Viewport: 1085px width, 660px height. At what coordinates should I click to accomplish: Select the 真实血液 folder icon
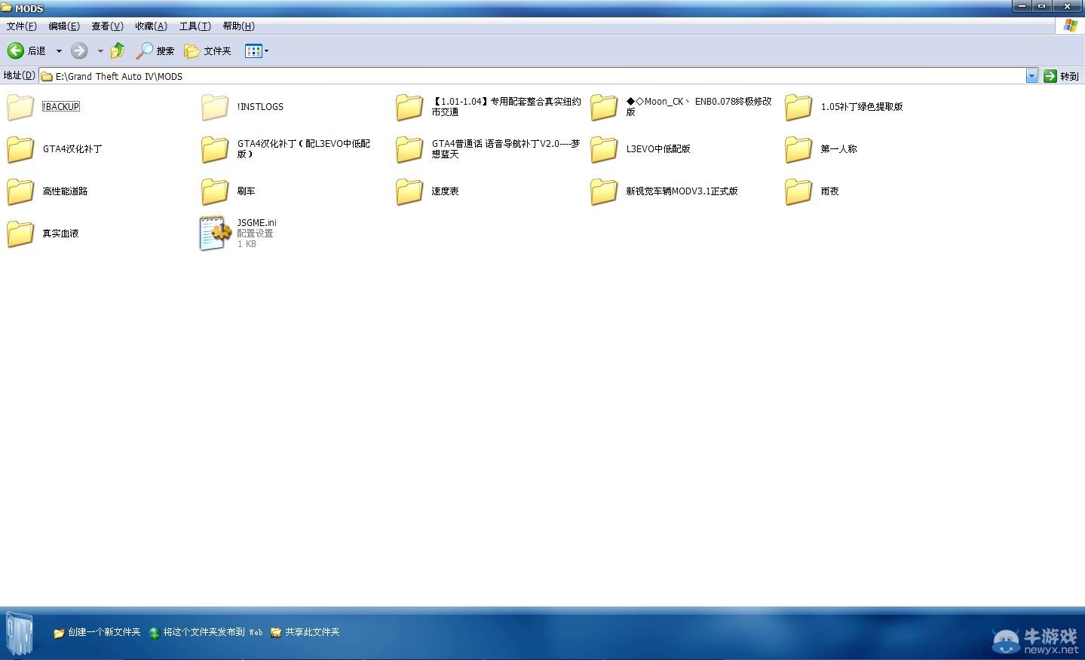20,234
